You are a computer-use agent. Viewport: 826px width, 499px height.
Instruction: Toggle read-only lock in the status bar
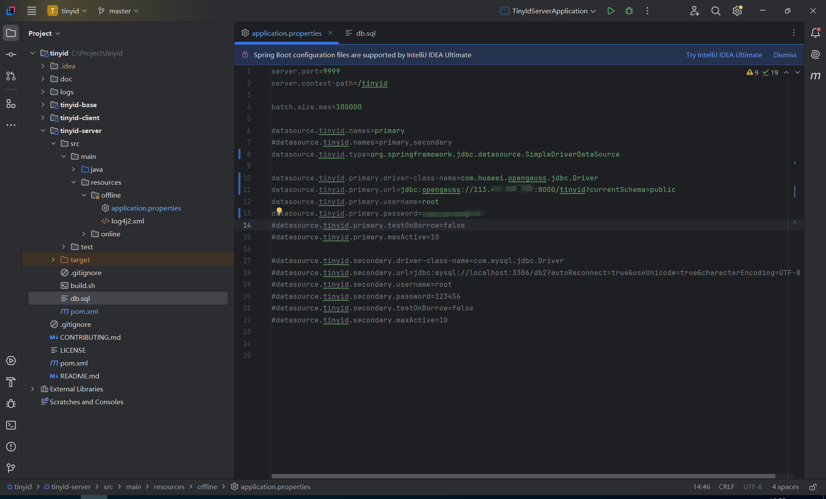(813, 487)
